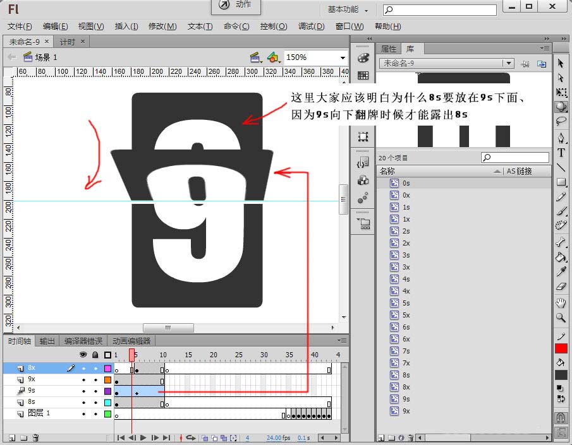Toggle loop playback button
The width and height of the screenshot is (572, 445).
[191, 437]
